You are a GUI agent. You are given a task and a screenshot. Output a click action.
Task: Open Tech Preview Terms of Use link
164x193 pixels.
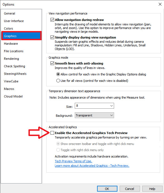pyautogui.click(x=73, y=161)
